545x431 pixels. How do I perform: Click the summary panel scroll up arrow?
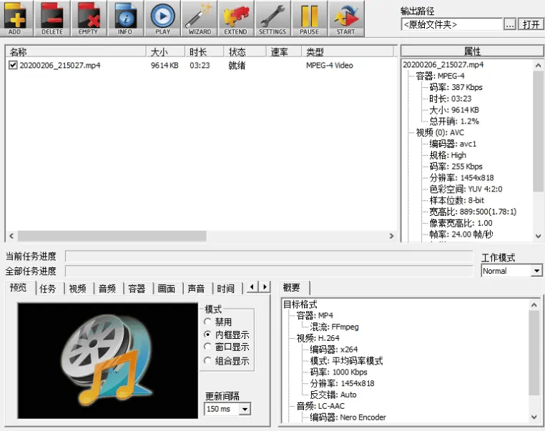tap(534, 305)
